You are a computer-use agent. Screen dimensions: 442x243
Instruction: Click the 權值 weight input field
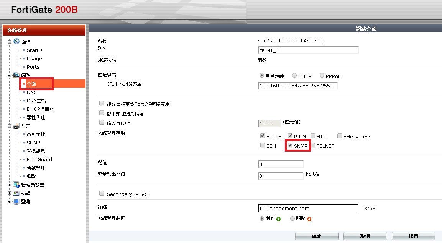(281, 164)
